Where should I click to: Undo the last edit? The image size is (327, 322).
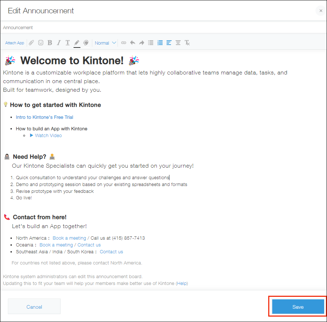click(133, 43)
